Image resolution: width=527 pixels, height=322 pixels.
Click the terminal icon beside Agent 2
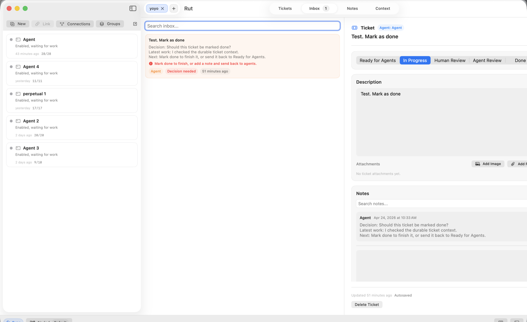18,121
